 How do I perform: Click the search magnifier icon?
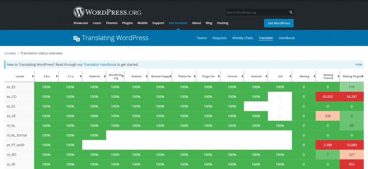coord(291,12)
